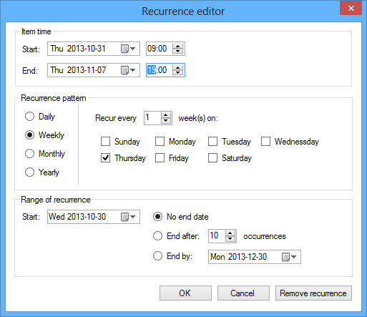Viewport: 367px width, 317px height.
Task: Decrease End after occurrences count
Action: [x=230, y=239]
